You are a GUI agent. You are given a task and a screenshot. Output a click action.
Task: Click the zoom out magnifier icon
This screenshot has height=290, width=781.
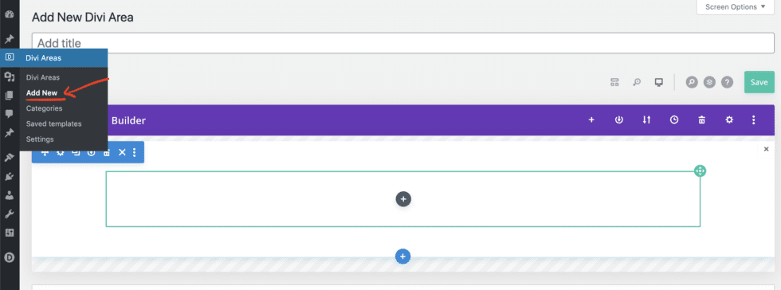pos(637,82)
